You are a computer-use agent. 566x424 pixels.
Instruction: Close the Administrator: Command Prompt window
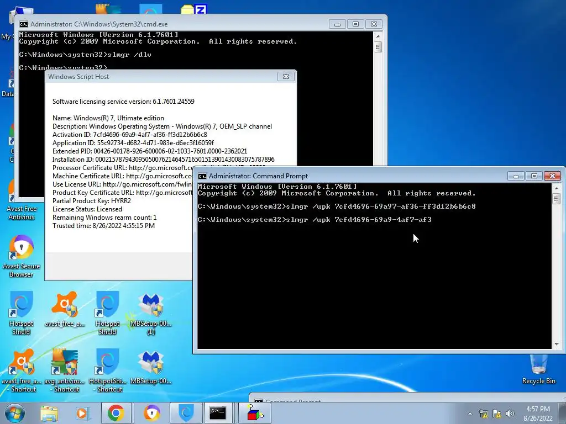coord(552,176)
